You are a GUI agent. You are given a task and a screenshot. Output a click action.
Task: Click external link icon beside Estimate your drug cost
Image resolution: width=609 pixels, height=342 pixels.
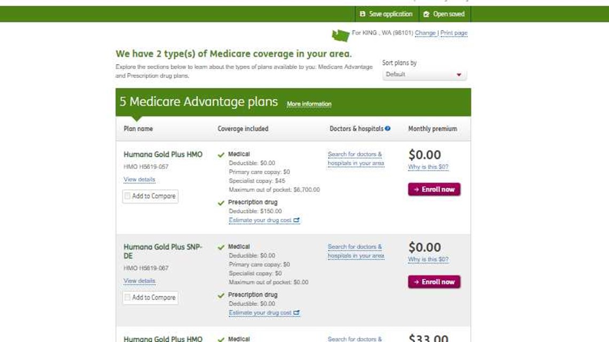298,220
